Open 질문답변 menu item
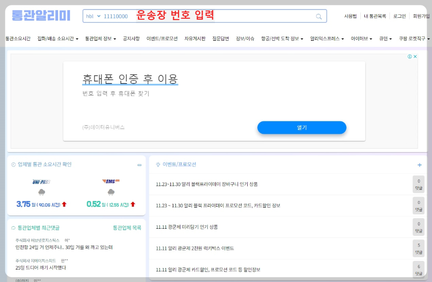Screen dimensions: 432x282 coord(220,38)
